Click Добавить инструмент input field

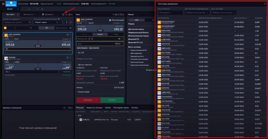click(17, 22)
